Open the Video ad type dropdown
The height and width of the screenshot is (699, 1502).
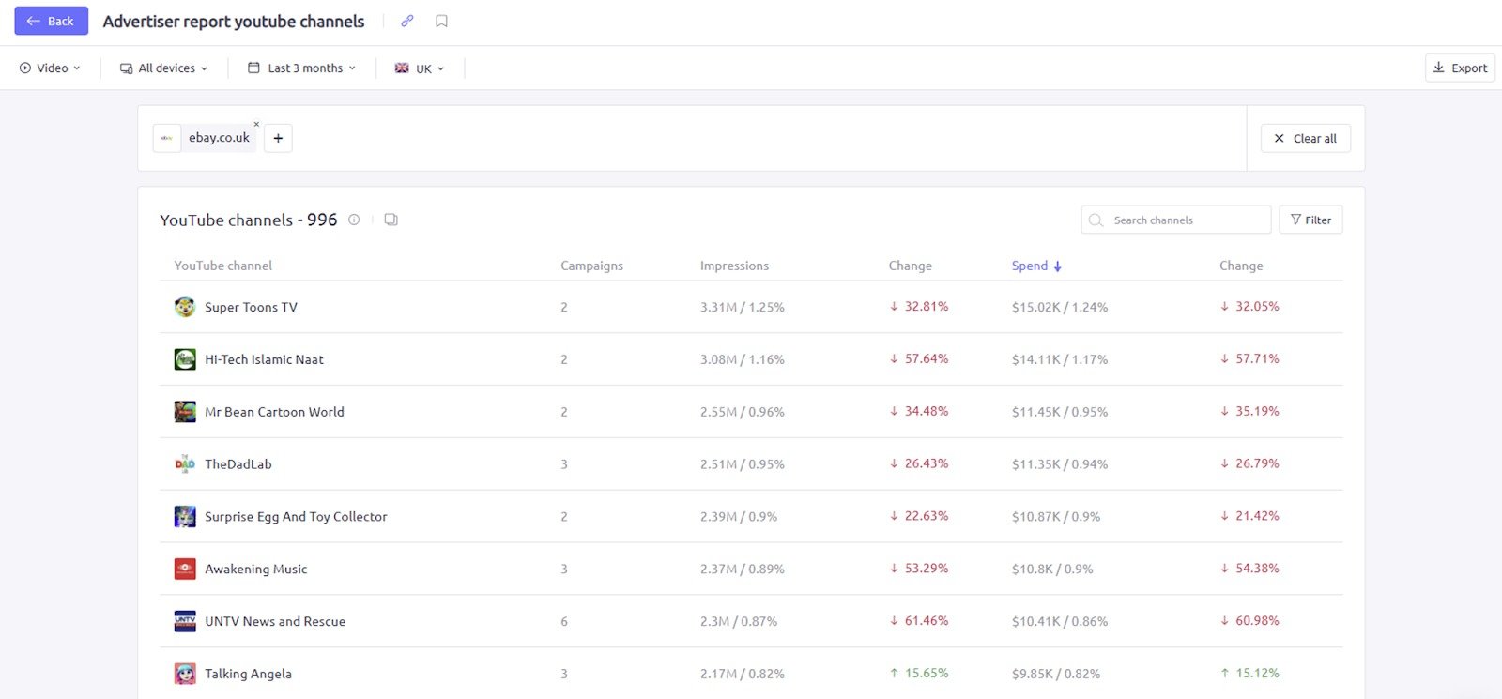coord(51,68)
